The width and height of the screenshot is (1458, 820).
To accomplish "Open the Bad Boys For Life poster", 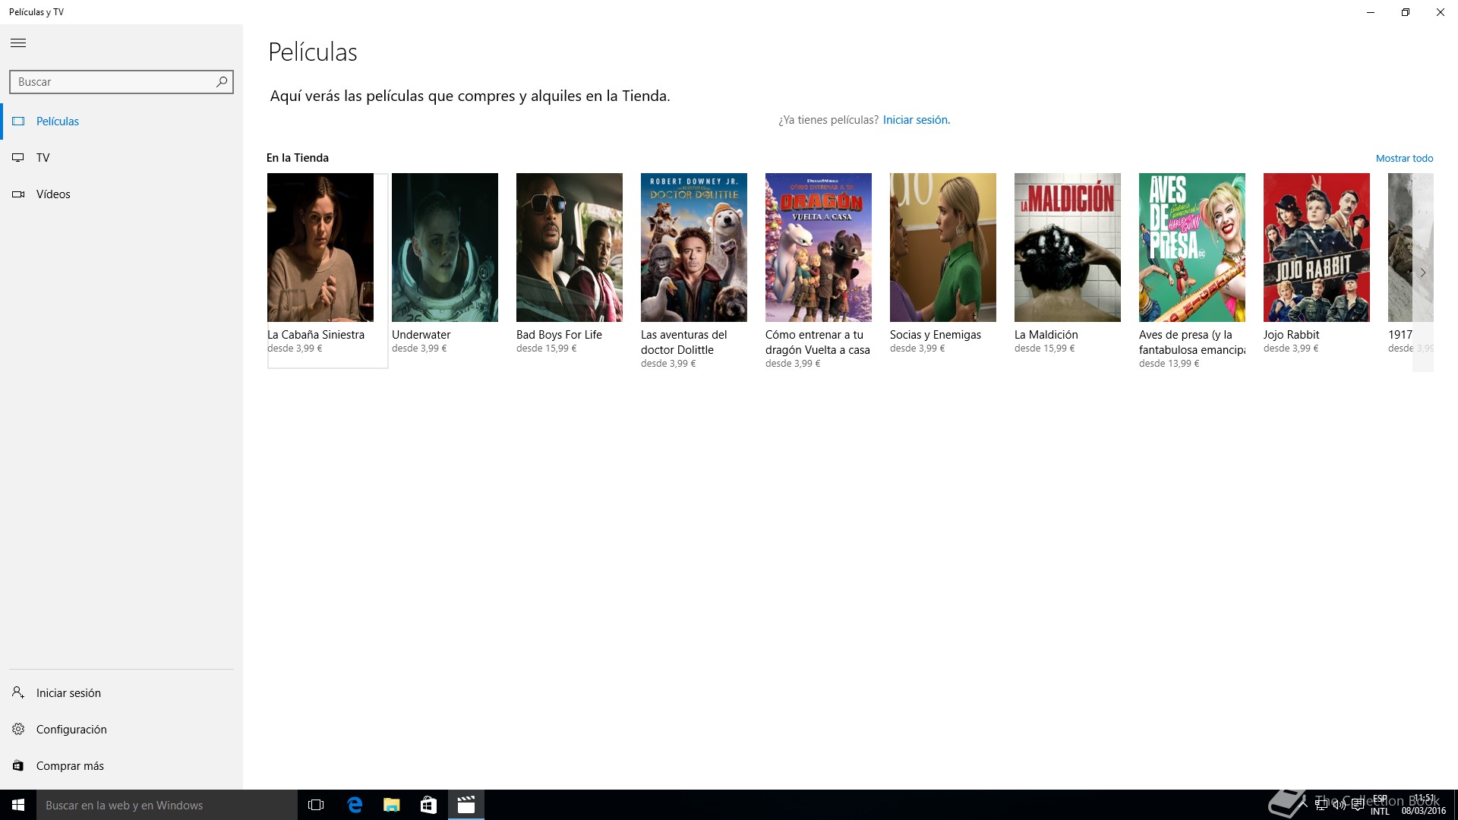I will pyautogui.click(x=570, y=248).
